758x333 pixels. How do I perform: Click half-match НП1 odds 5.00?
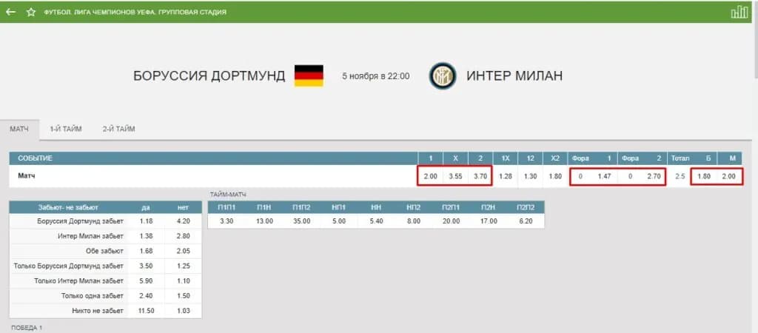click(x=339, y=221)
